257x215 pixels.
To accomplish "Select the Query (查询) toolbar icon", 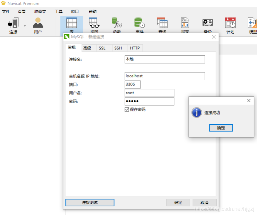I will pyautogui.click(x=162, y=25).
